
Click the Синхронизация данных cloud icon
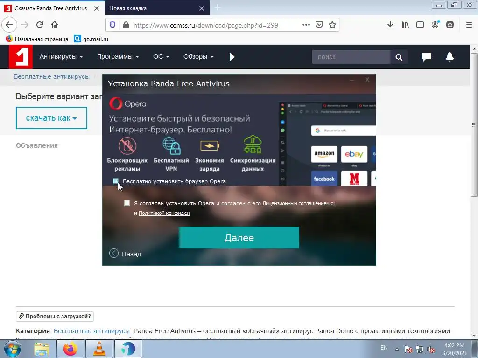[x=253, y=145]
